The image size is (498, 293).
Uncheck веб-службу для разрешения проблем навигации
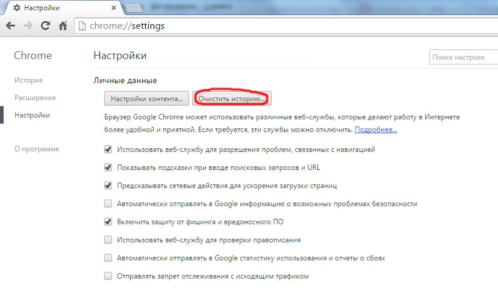108,149
